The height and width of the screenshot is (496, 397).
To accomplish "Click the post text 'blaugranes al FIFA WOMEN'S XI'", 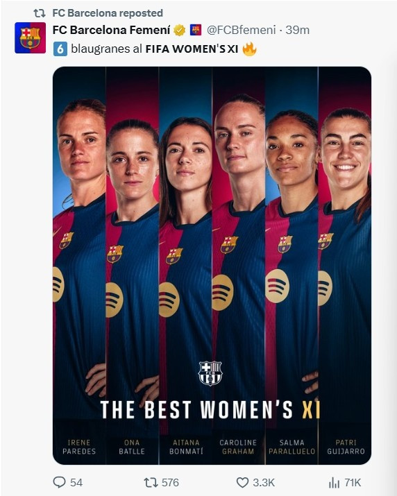I will point(155,49).
